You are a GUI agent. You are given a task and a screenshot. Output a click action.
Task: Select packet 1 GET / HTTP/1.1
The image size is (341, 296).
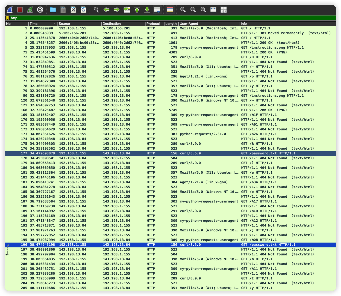(170, 28)
